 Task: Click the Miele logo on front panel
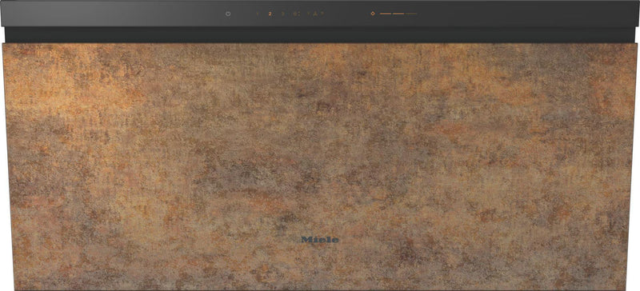pos(319,239)
